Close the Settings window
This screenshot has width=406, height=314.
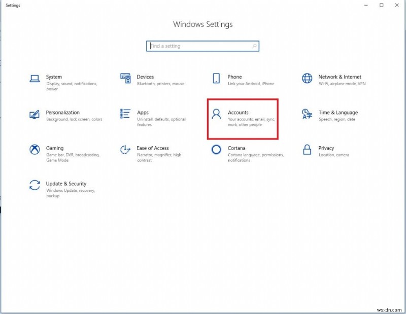pos(397,5)
